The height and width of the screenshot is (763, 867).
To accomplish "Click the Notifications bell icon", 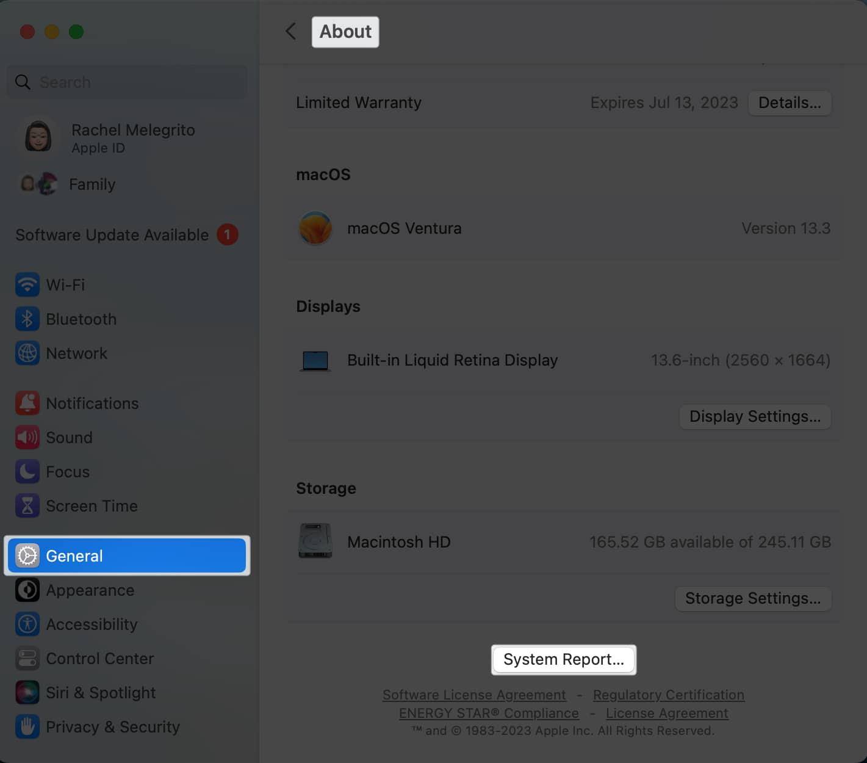I will coord(27,403).
